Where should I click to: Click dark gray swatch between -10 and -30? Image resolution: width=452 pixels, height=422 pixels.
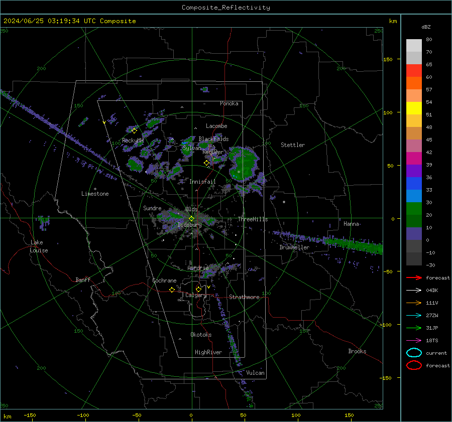pyautogui.click(x=414, y=259)
